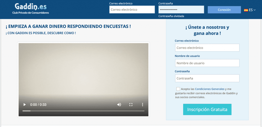Mute the video sound
Image resolution: width=262 pixels, height=127 pixels.
(x=119, y=105)
